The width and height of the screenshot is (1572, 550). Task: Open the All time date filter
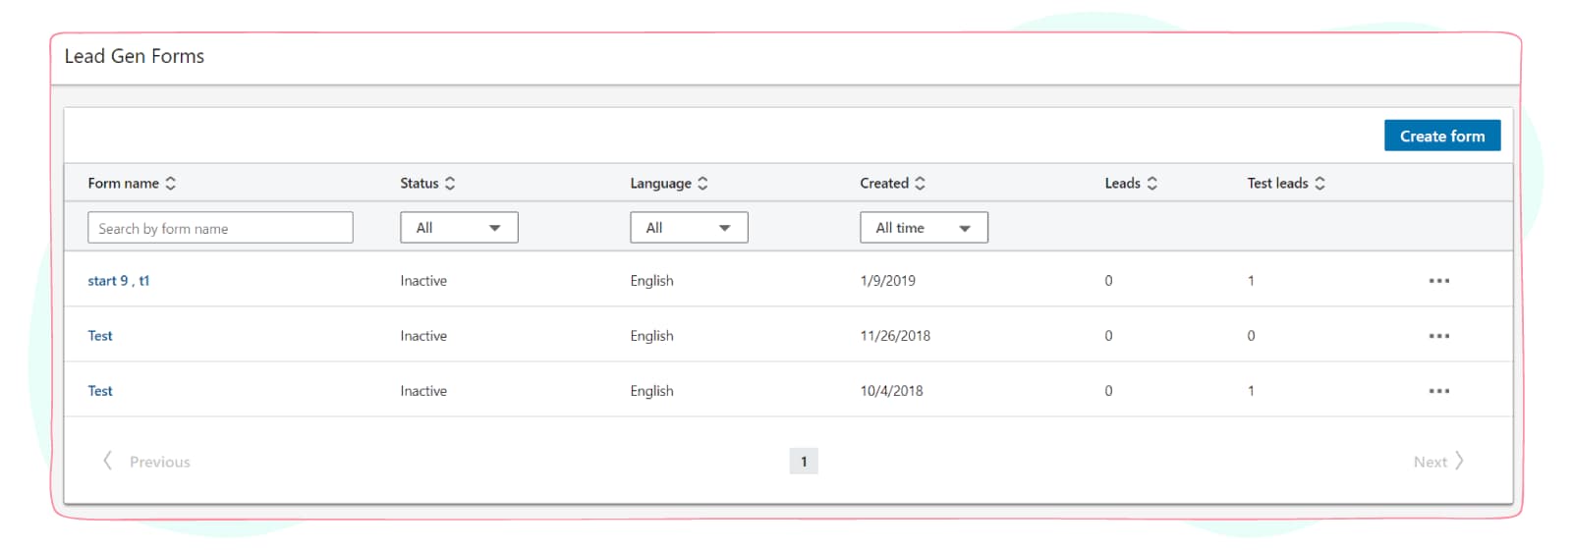[924, 228]
